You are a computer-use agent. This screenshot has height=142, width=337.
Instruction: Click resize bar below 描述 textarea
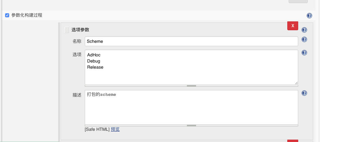191,125
